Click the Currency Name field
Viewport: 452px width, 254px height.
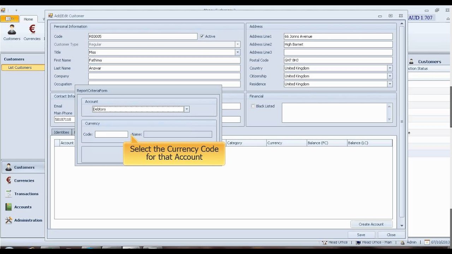pyautogui.click(x=178, y=134)
